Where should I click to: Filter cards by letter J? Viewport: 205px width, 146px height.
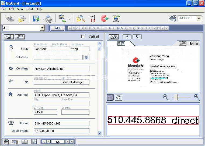106,28
